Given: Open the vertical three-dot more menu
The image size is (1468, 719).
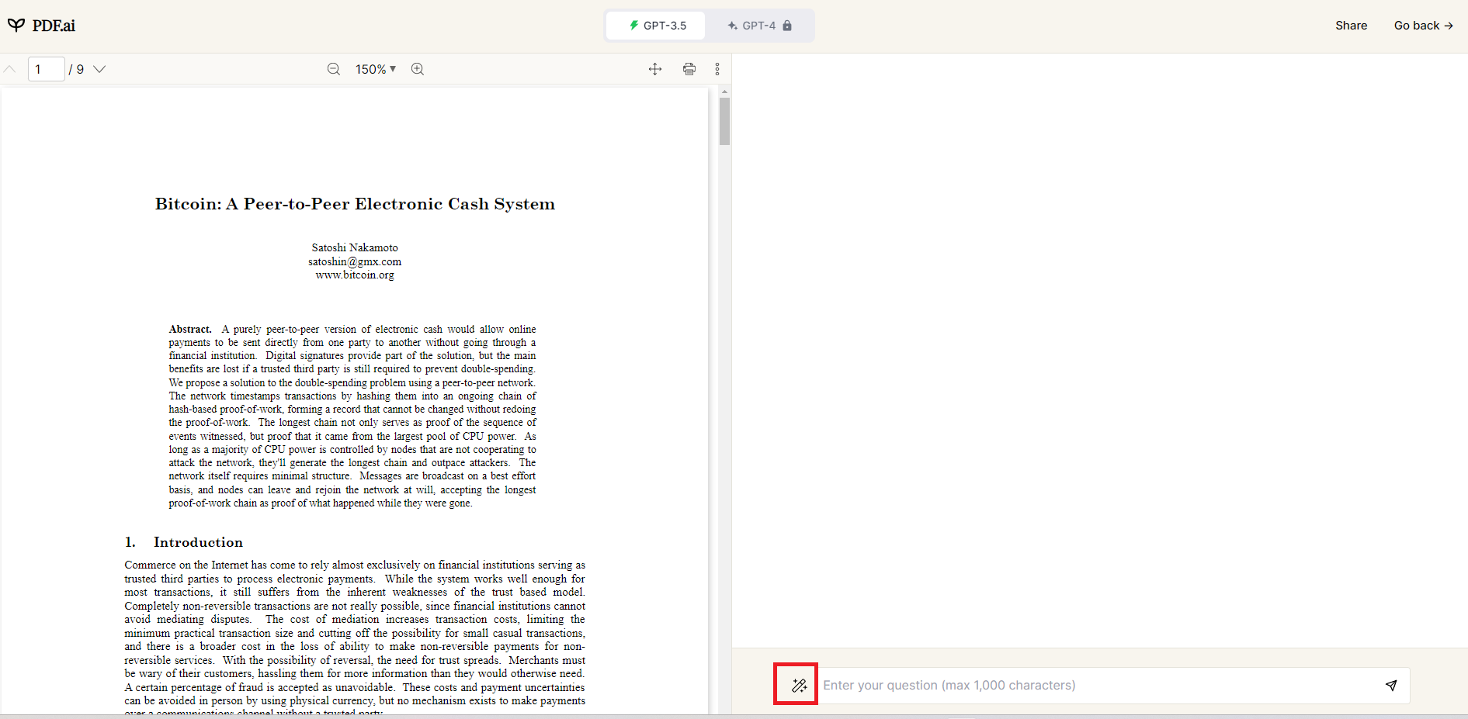Looking at the screenshot, I should point(717,69).
